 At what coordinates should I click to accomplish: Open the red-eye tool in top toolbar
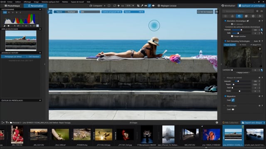point(153,6)
